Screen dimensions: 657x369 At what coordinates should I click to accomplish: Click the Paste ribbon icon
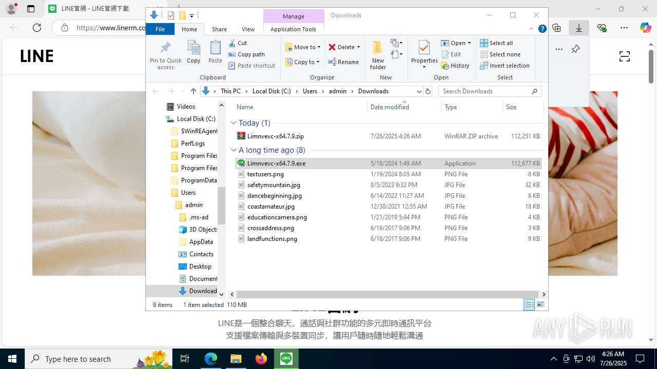point(215,52)
